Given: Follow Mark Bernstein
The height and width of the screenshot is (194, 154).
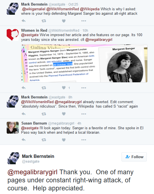Looking at the screenshot, I should pos(134,157).
